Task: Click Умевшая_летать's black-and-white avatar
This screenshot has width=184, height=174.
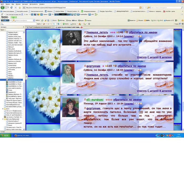Action: (x=72, y=38)
